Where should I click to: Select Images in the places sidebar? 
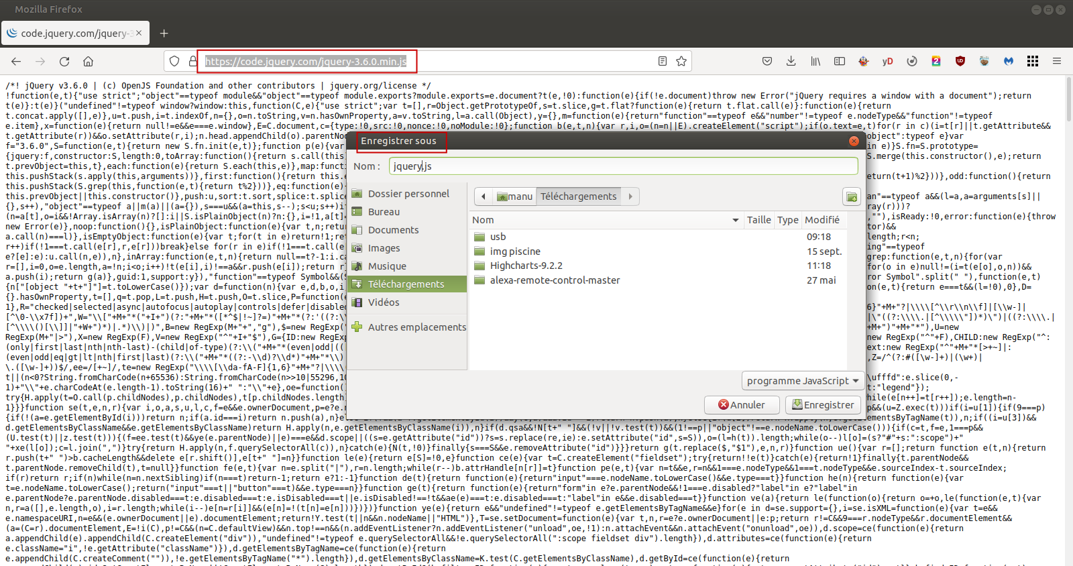point(408,248)
